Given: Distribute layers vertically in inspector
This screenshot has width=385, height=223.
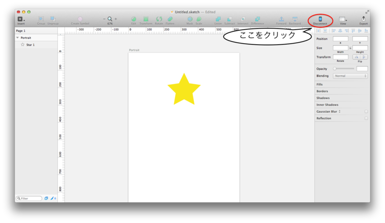Looking at the screenshot, I should pos(325,31).
